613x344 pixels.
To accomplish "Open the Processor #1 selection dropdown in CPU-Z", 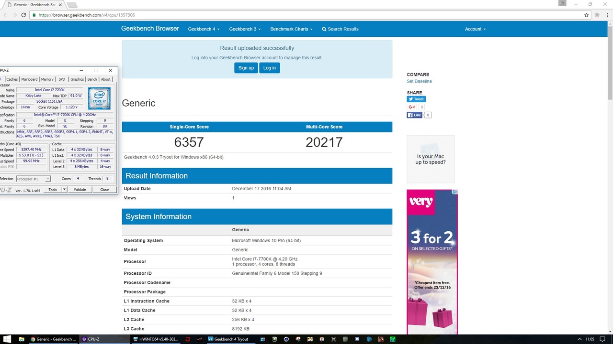I will (x=33, y=179).
